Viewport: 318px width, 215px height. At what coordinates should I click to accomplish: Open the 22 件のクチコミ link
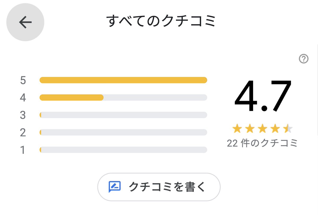tap(262, 143)
